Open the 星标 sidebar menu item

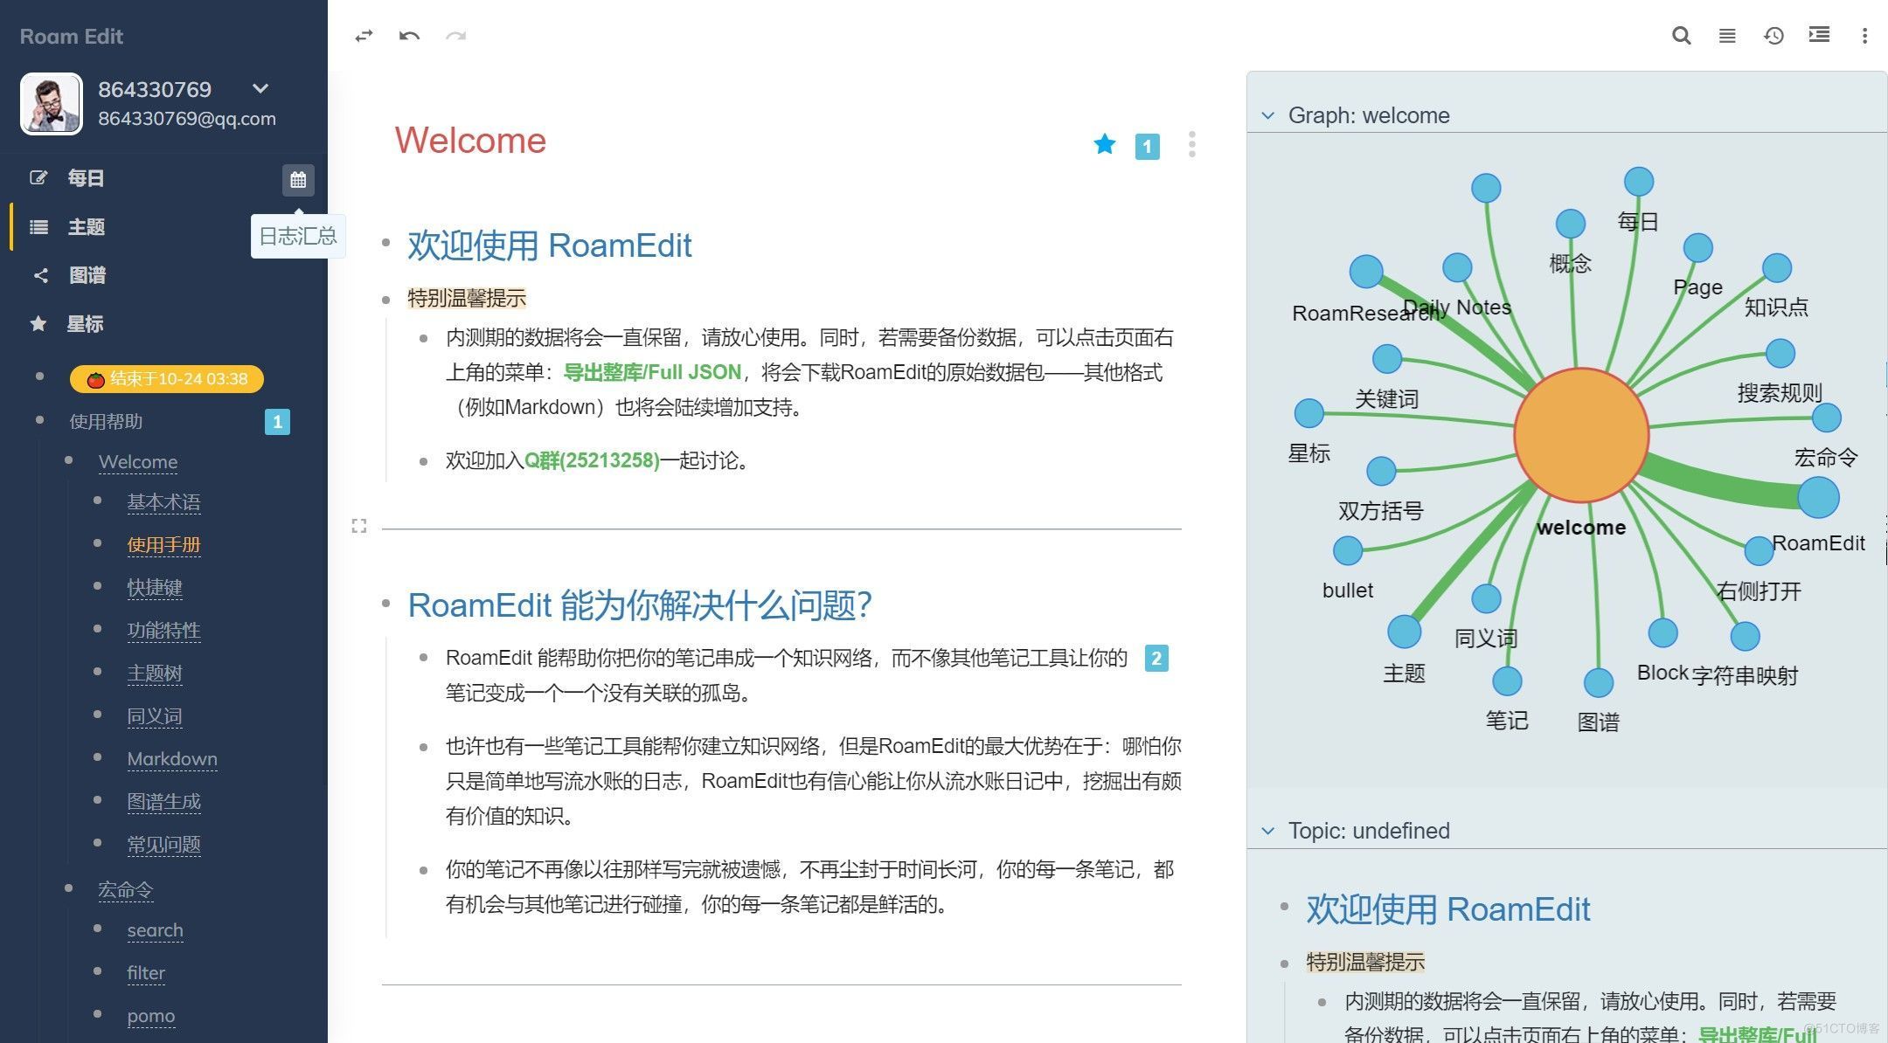(85, 324)
